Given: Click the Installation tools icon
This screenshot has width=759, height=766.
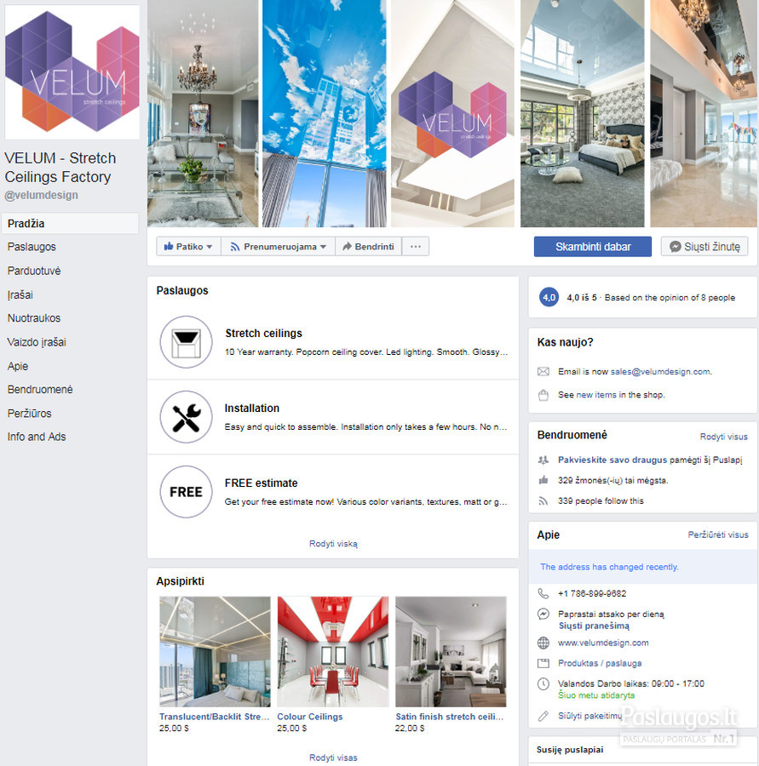Looking at the screenshot, I should tap(186, 417).
